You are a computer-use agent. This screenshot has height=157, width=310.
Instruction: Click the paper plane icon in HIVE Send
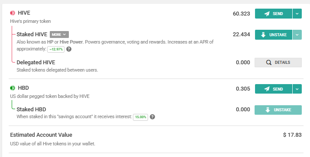(267, 14)
